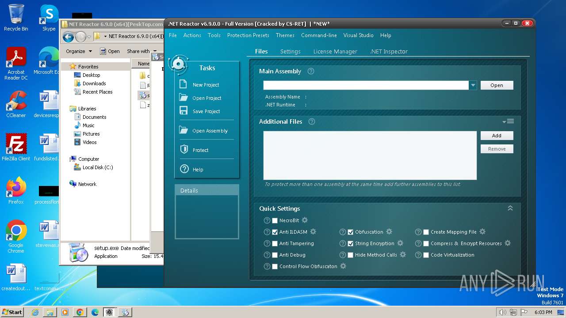Click help icon next to Main Assembly
Image resolution: width=566 pixels, height=318 pixels.
click(311, 71)
